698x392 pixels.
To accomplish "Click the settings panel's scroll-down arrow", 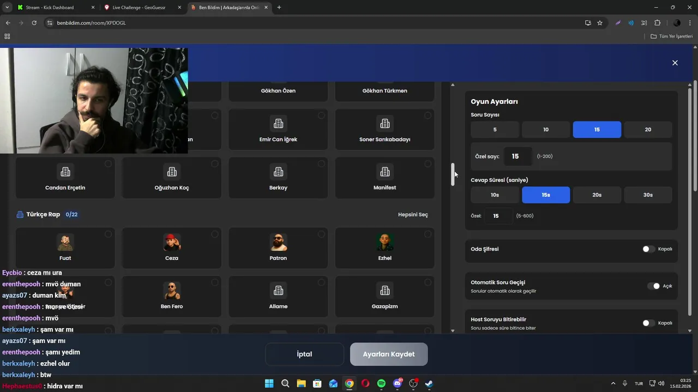I will coord(690,330).
